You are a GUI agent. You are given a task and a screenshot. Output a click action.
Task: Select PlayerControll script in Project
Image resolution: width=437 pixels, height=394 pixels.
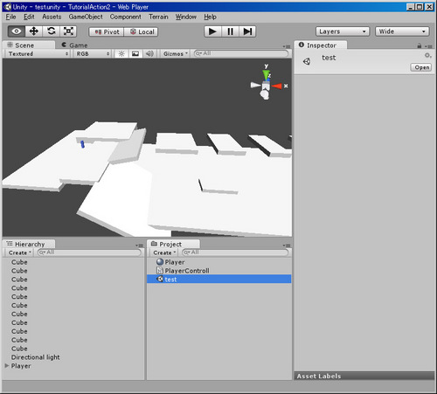pyautogui.click(x=187, y=271)
